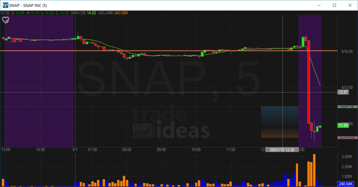358x187 pixels.
Task: Click the 10:00 time axis label
Action: click(196, 150)
